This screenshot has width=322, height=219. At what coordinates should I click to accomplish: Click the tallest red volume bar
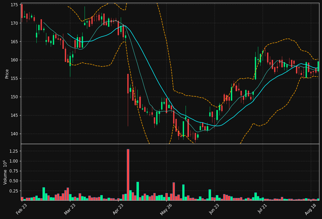coord(128,175)
